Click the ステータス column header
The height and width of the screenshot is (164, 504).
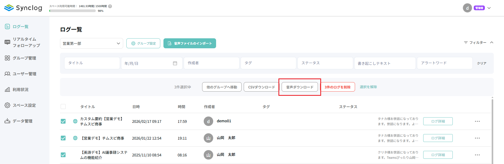[x=348, y=107]
